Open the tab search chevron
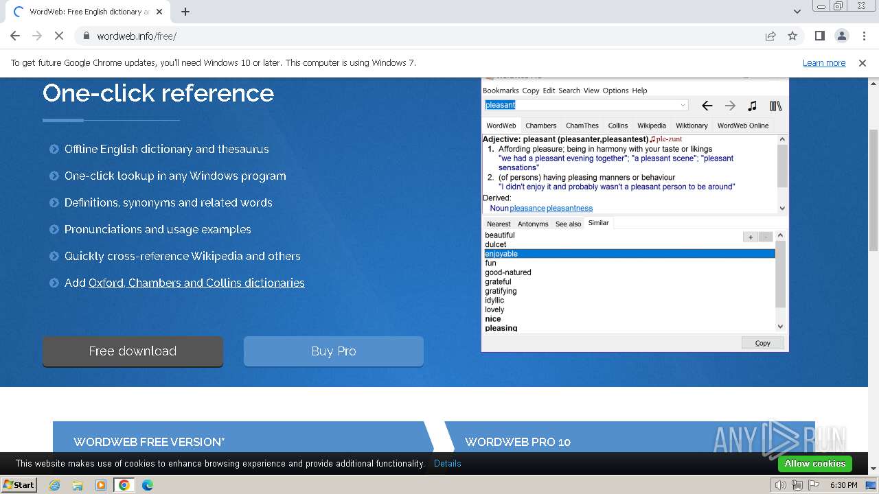The image size is (879, 494). click(797, 12)
